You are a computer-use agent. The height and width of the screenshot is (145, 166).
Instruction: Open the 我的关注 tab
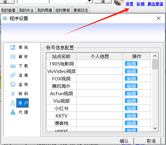pyautogui.click(x=26, y=10)
